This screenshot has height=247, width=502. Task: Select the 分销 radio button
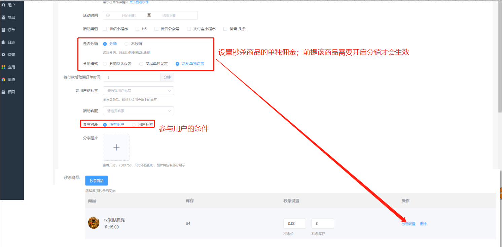click(105, 44)
